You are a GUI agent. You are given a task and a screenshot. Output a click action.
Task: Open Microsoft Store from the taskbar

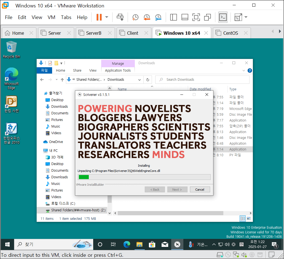[152, 244]
